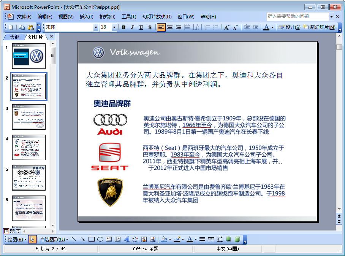Viewport: 345px width, 256px height.
Task: Open the 文件(F) menu
Action: [24, 17]
